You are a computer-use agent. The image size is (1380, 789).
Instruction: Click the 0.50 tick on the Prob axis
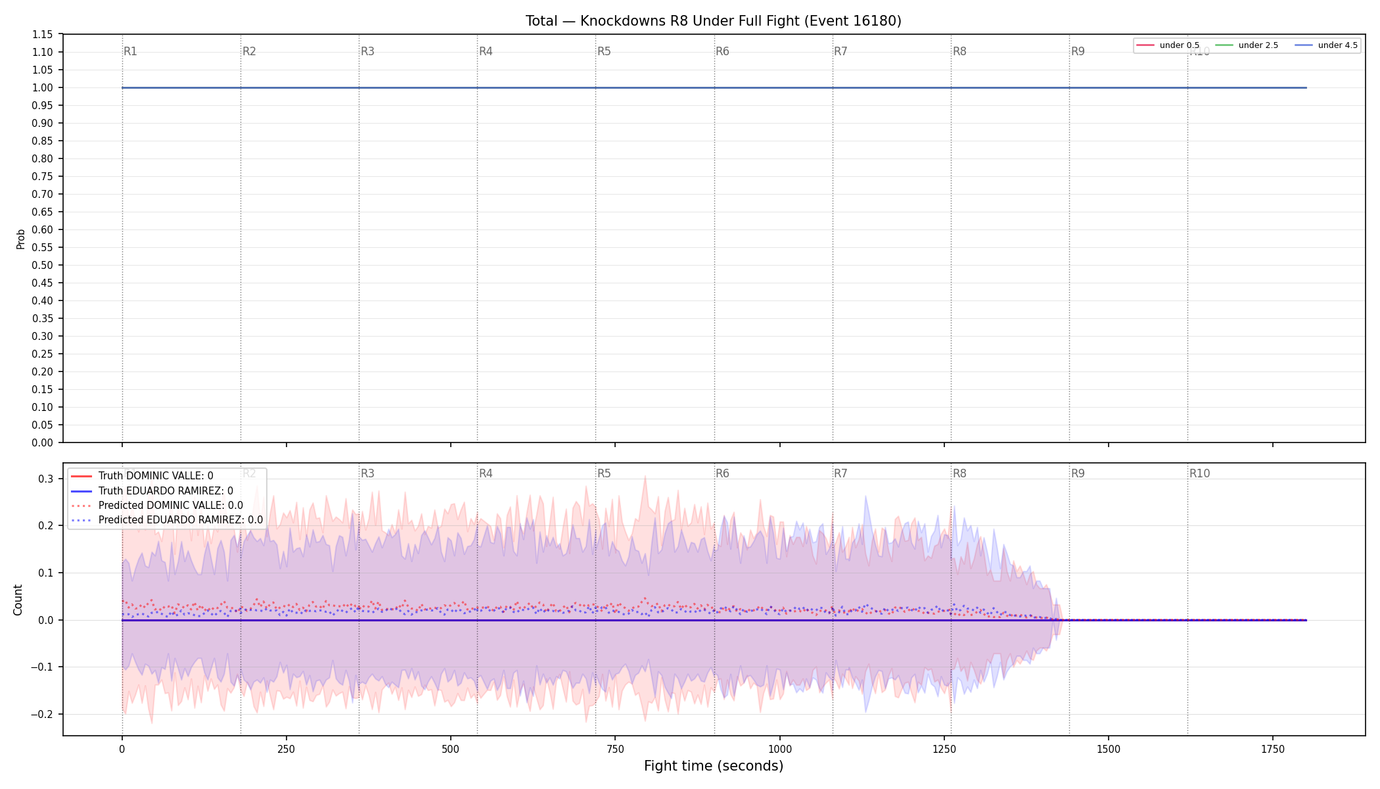coord(43,266)
